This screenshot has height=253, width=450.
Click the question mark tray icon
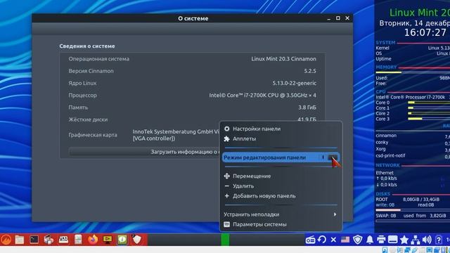pos(438,240)
